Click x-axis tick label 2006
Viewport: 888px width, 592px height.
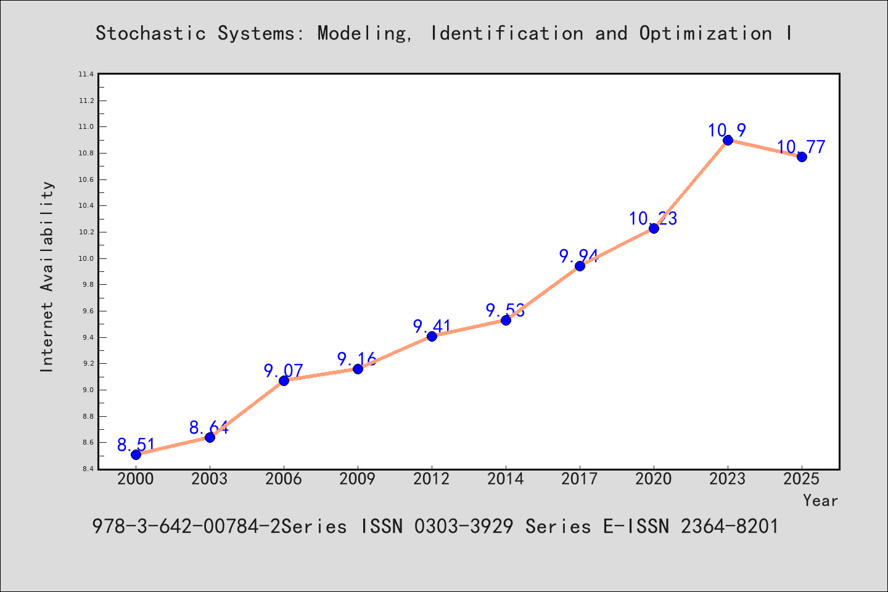(x=284, y=479)
